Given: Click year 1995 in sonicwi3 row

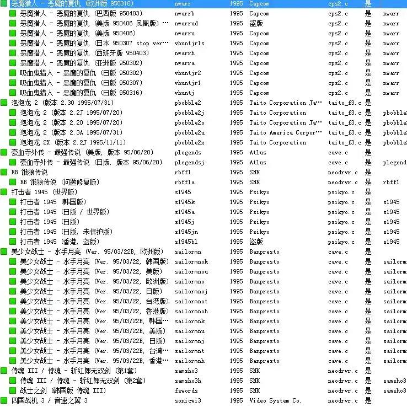Looking at the screenshot, I should [x=236, y=400].
